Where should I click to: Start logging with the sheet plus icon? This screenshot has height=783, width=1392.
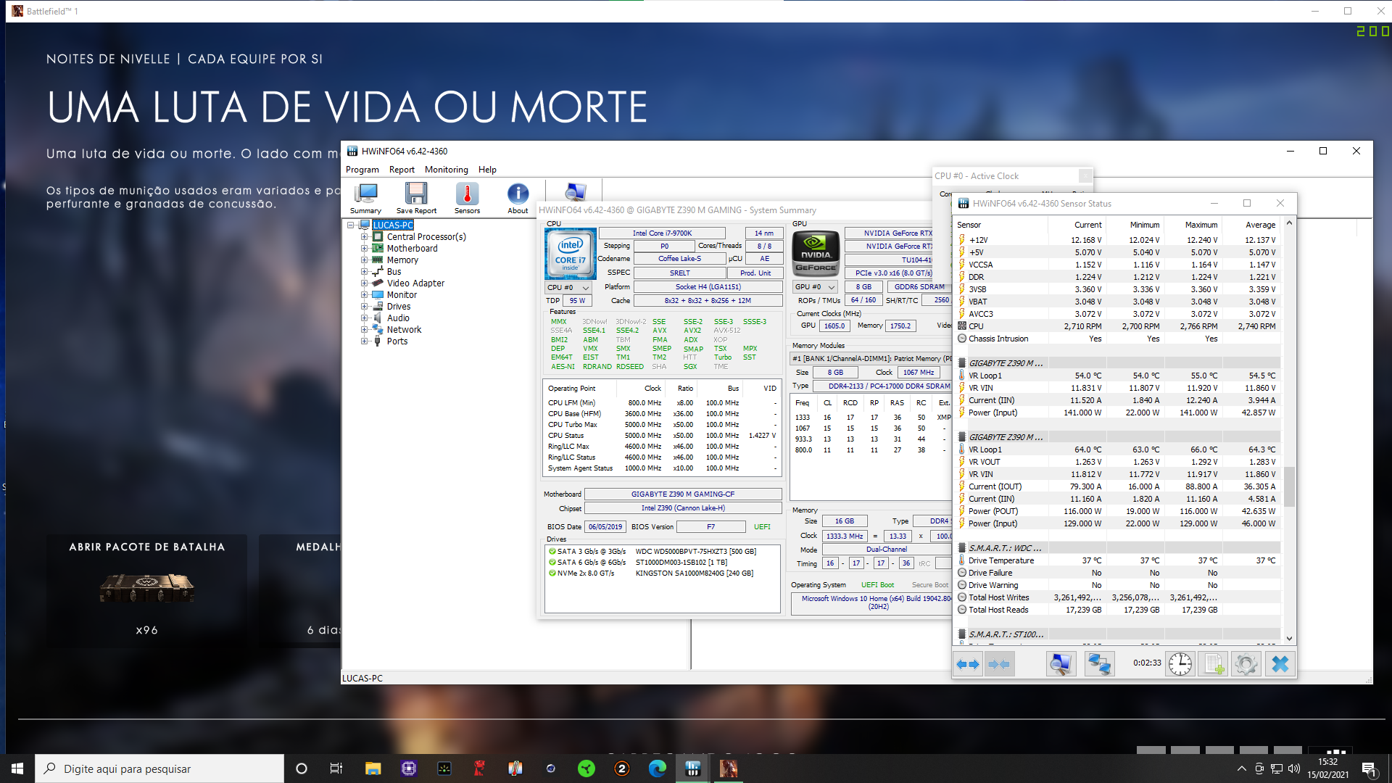click(1214, 664)
